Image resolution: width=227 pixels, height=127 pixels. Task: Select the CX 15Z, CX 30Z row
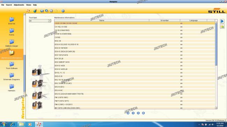[x=135, y=27]
